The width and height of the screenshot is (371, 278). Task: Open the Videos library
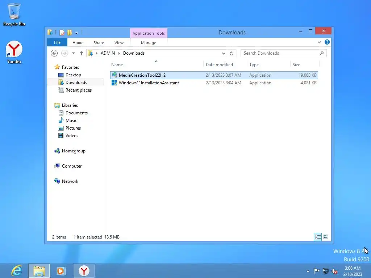point(72,136)
